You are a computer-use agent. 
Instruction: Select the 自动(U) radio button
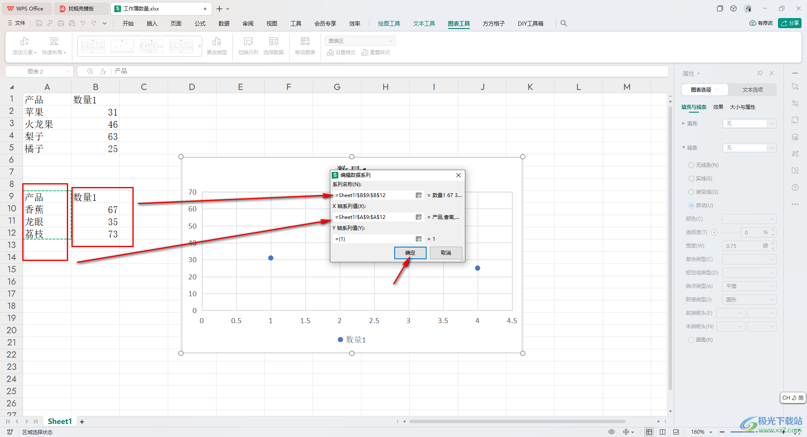pos(691,205)
